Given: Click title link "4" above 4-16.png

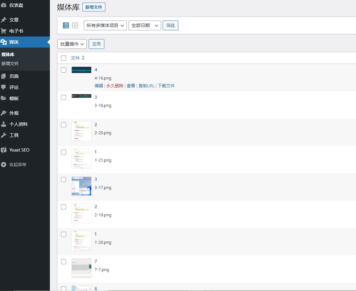Looking at the screenshot, I should point(96,70).
